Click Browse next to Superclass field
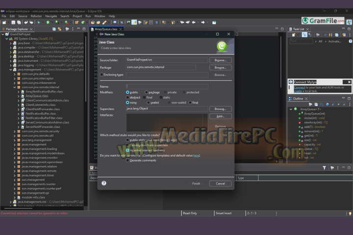353x235 pixels. (x=221, y=109)
